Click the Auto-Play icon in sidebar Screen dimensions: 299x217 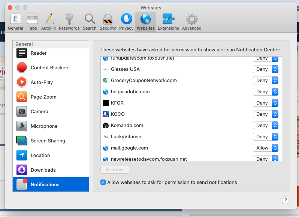22,82
